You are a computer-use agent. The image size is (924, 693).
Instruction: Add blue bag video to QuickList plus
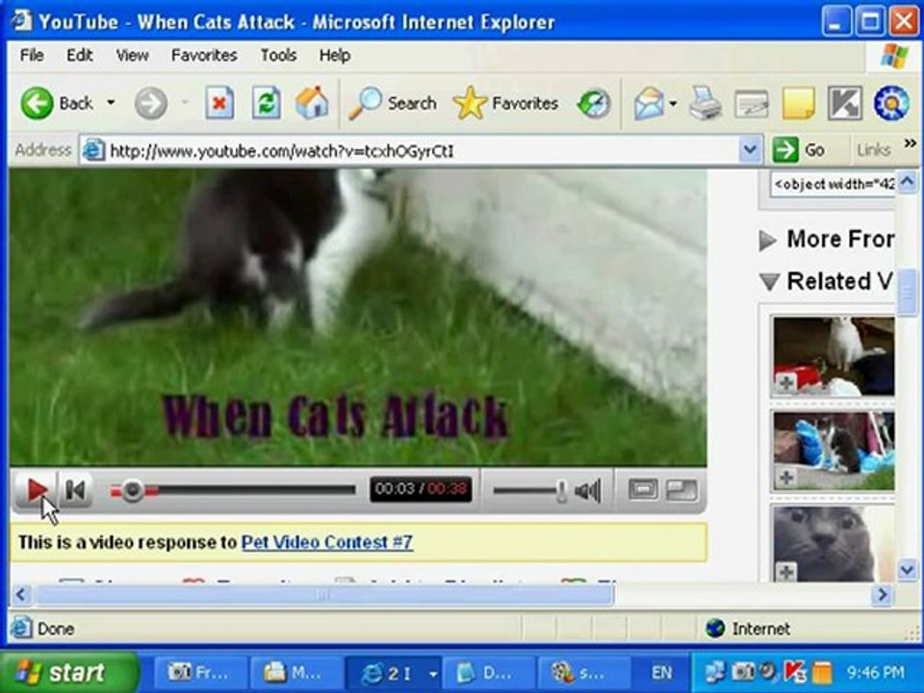(x=786, y=477)
